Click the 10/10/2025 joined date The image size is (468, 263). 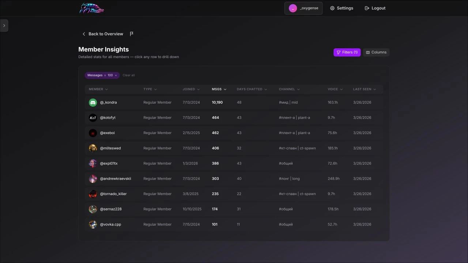pyautogui.click(x=192, y=209)
